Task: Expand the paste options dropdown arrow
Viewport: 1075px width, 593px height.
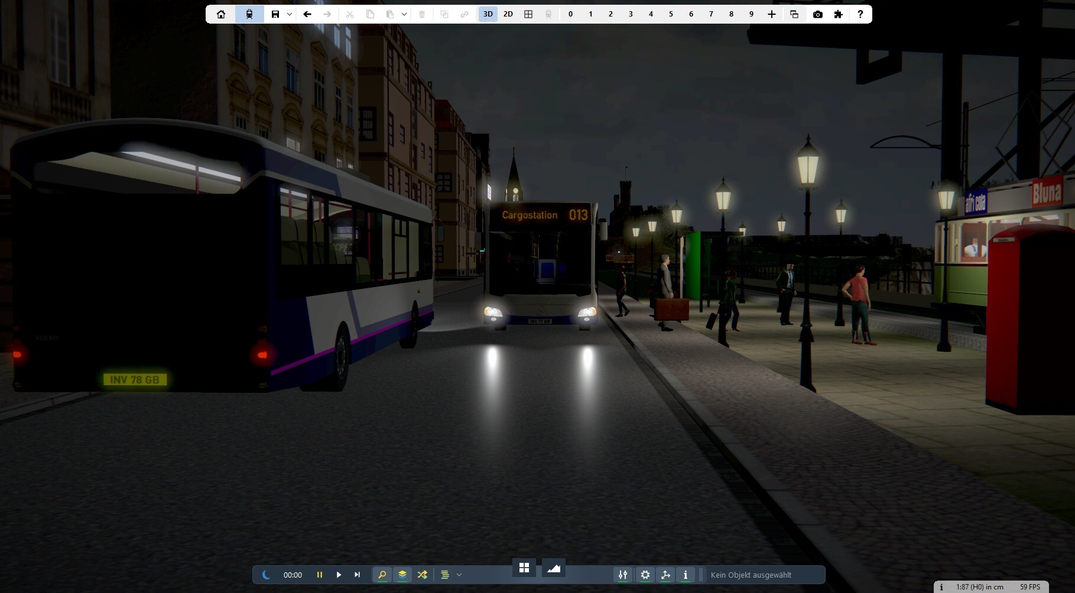Action: pos(404,14)
